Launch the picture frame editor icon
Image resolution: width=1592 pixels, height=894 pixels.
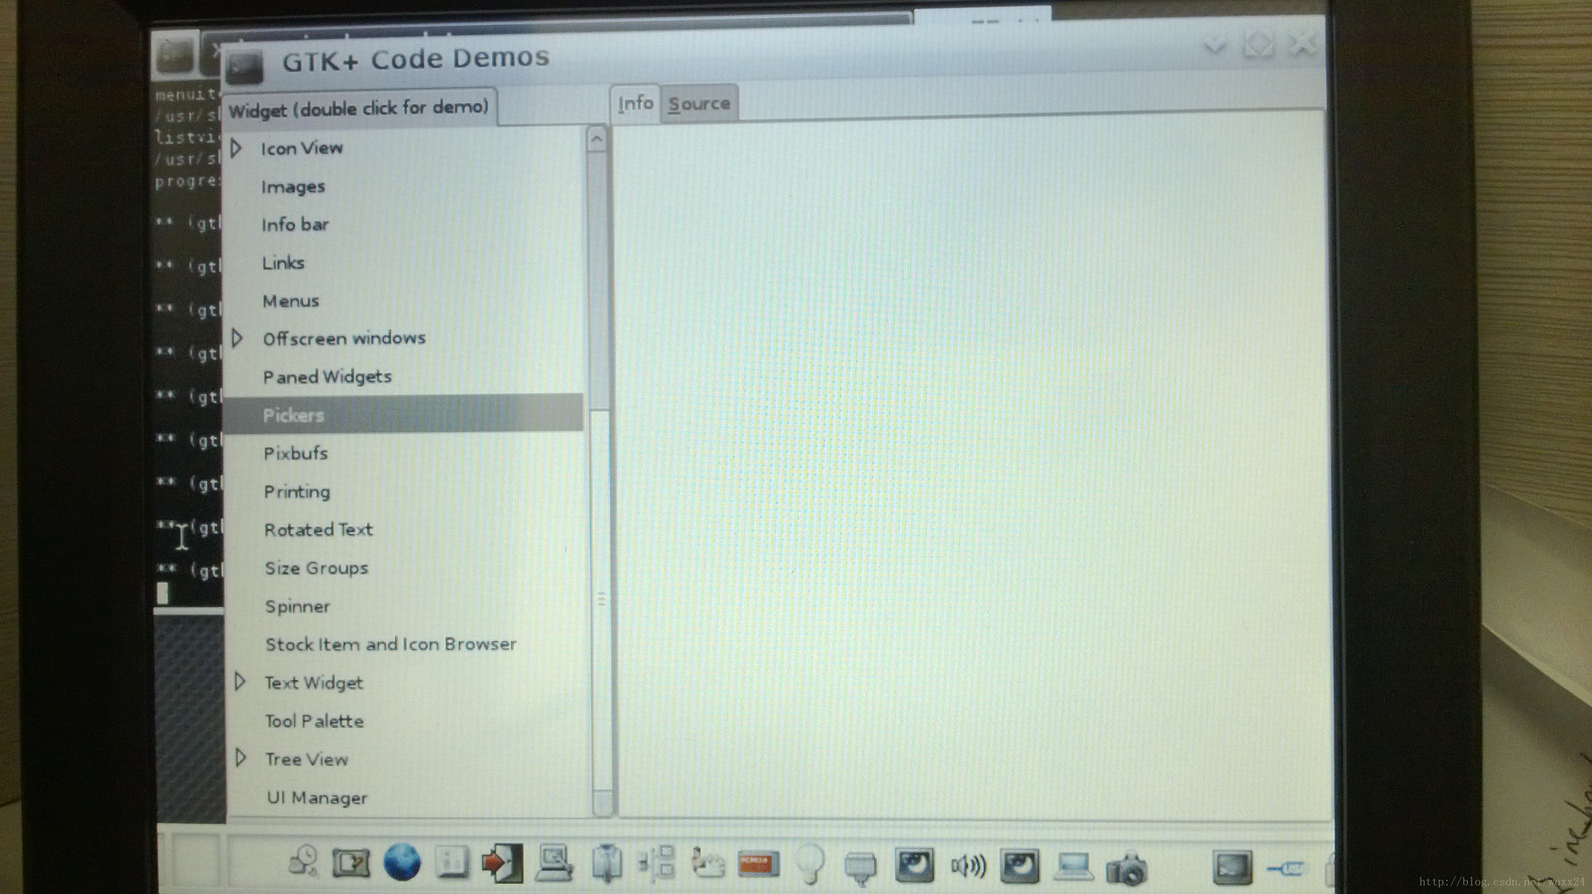click(x=351, y=863)
